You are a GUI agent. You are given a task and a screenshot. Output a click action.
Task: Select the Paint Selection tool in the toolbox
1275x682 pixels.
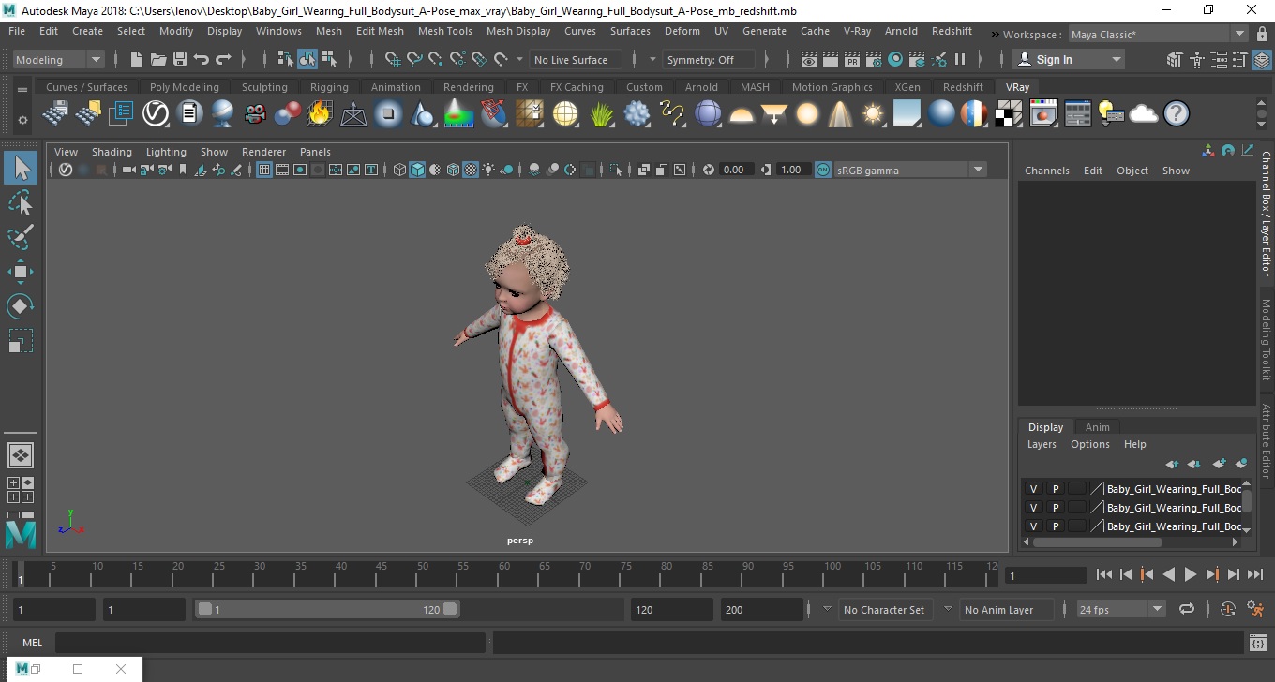pos(21,237)
